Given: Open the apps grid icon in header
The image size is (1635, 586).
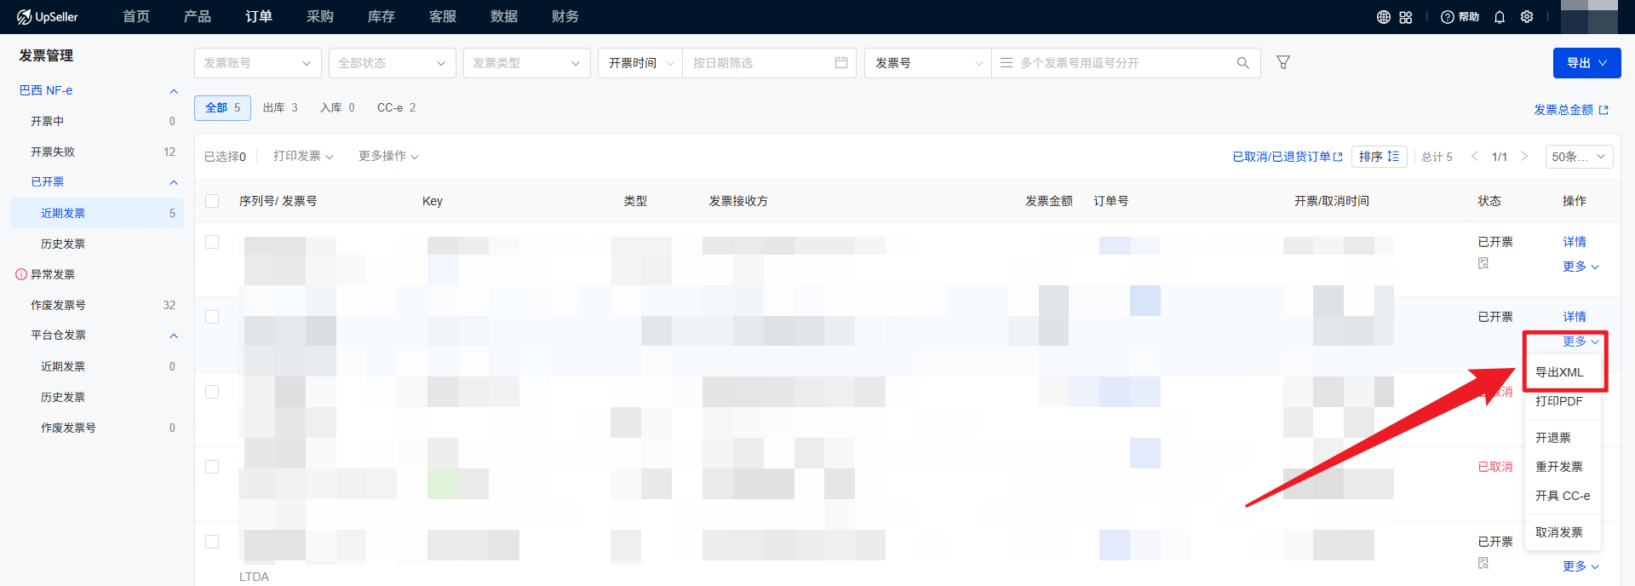Looking at the screenshot, I should pos(1406,17).
